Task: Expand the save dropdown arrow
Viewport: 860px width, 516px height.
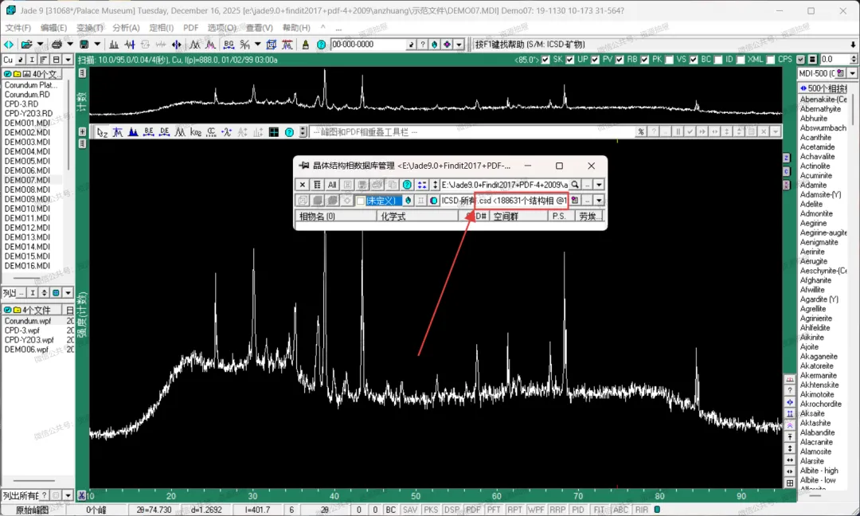Action: tap(97, 45)
